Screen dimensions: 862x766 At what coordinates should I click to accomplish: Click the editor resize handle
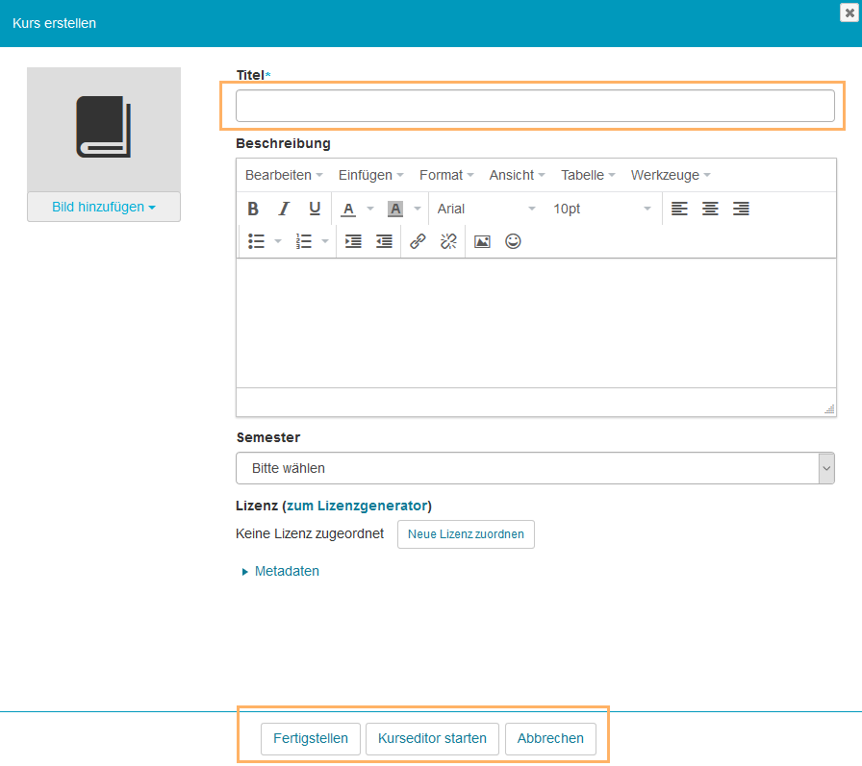tap(829, 409)
